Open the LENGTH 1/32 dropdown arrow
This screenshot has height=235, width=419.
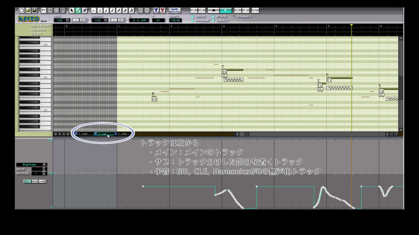(106, 20)
